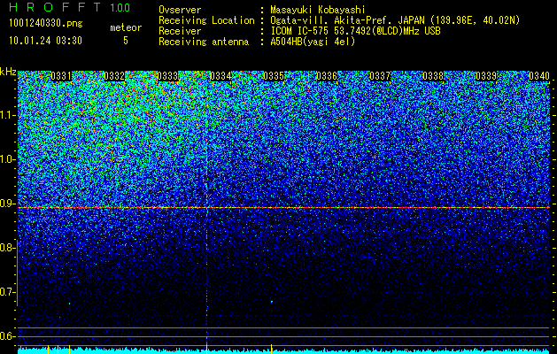Click the 0332 time label
Image resolution: width=557 pixels, height=354 pixels.
(x=114, y=76)
